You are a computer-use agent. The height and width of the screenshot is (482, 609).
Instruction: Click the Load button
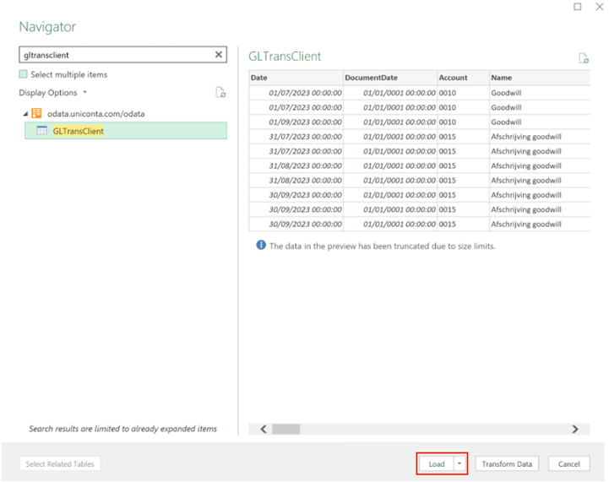[x=436, y=463]
